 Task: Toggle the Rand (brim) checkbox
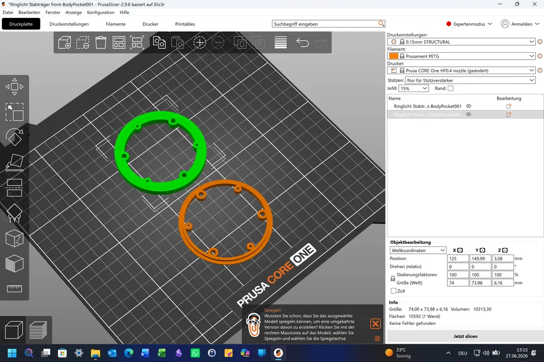point(450,89)
